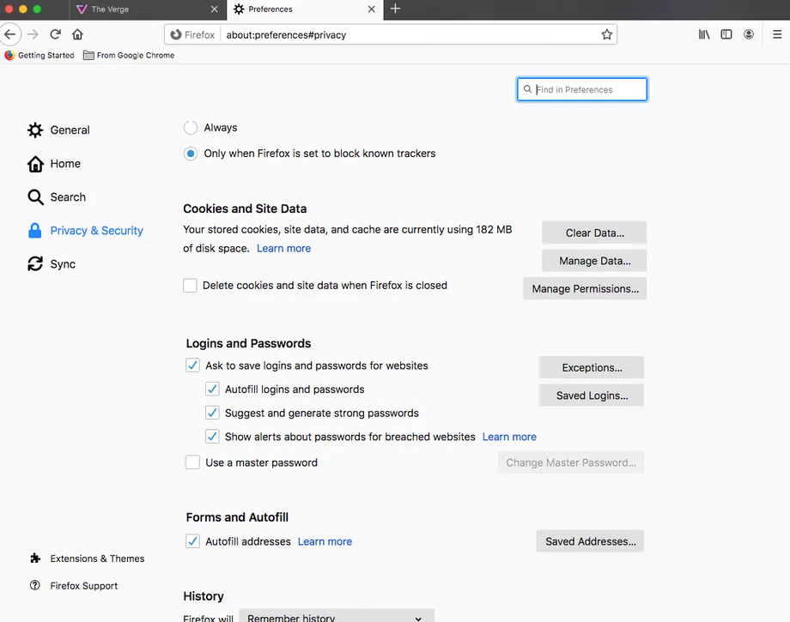Check Use a master password
This screenshot has width=790, height=622.
pyautogui.click(x=193, y=462)
